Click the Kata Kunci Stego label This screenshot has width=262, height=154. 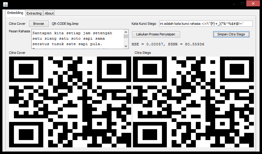[x=144, y=24]
